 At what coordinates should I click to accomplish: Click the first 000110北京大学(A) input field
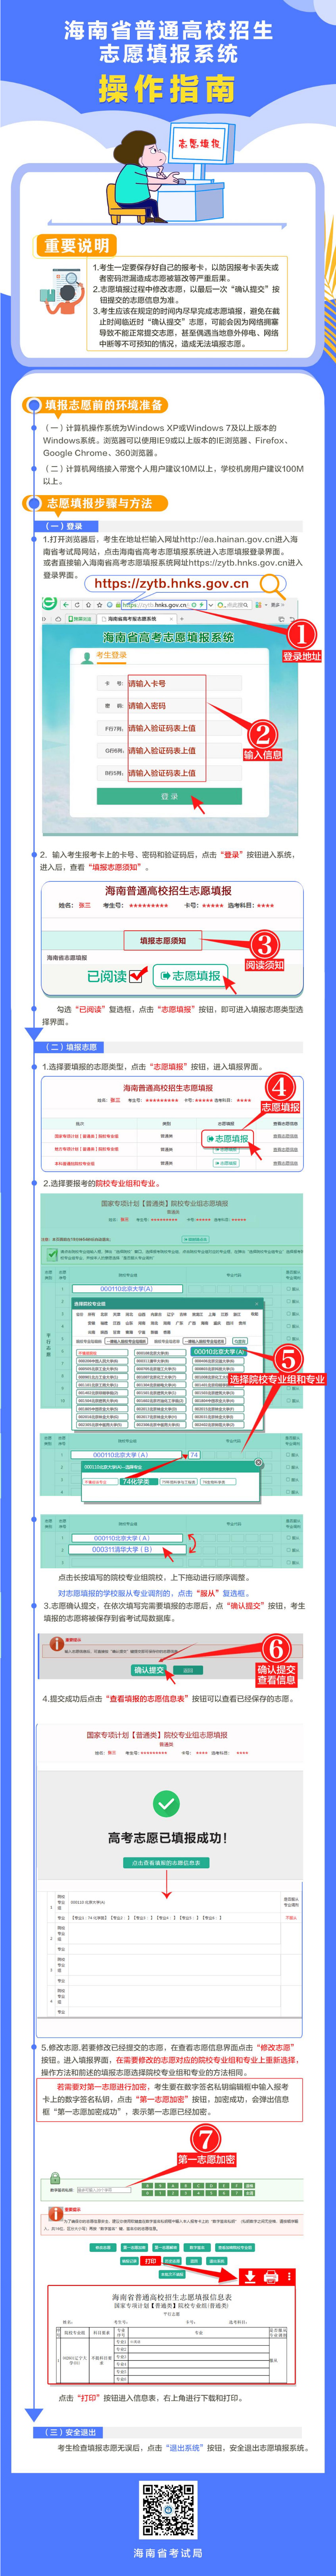(x=126, y=1289)
